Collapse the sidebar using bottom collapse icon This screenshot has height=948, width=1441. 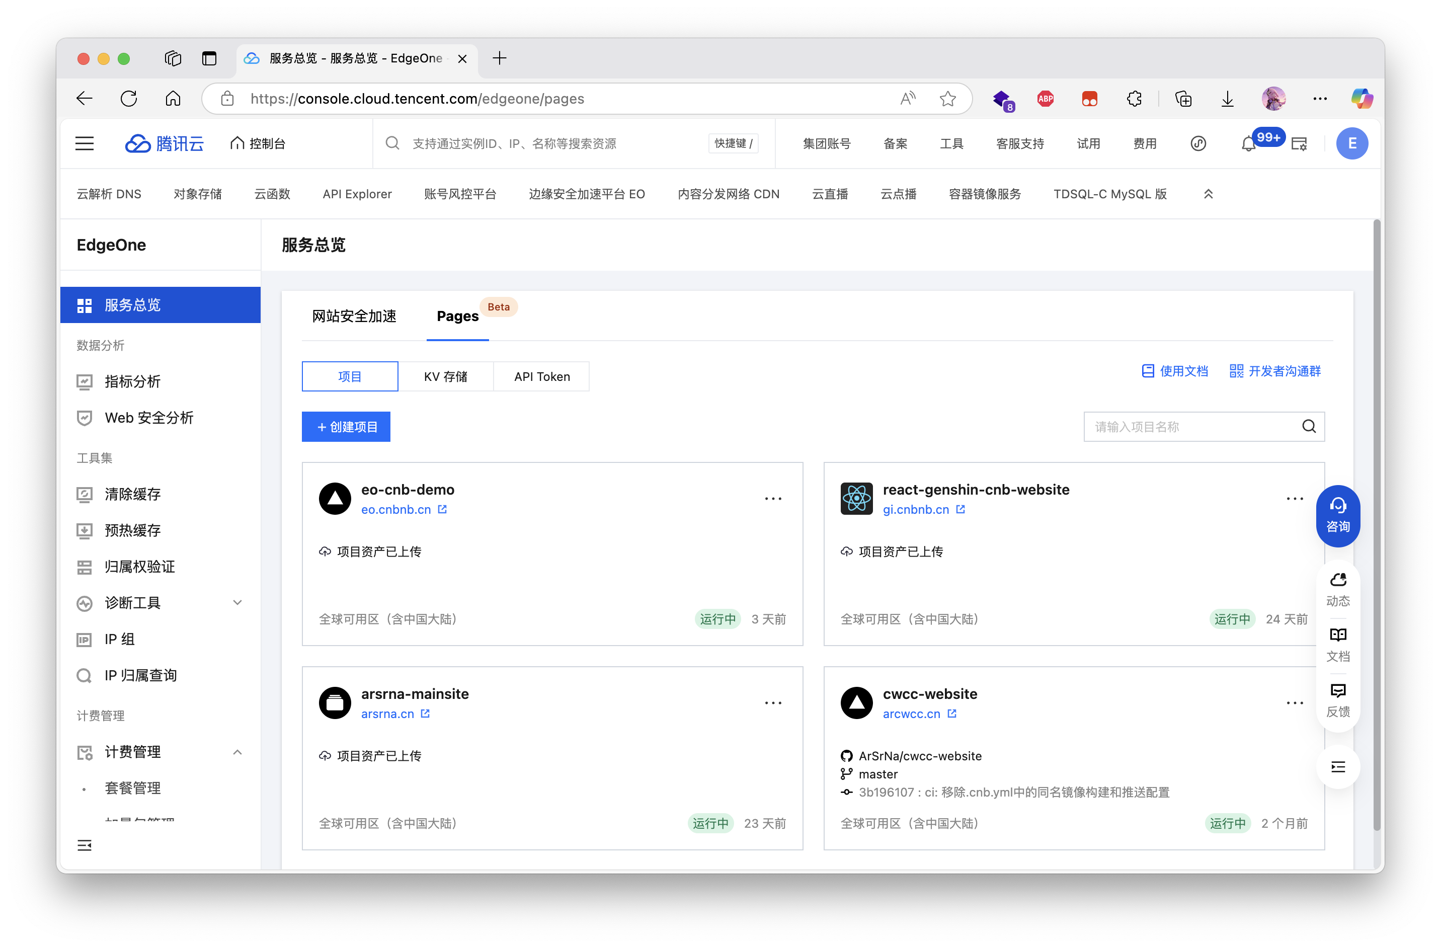(x=84, y=845)
